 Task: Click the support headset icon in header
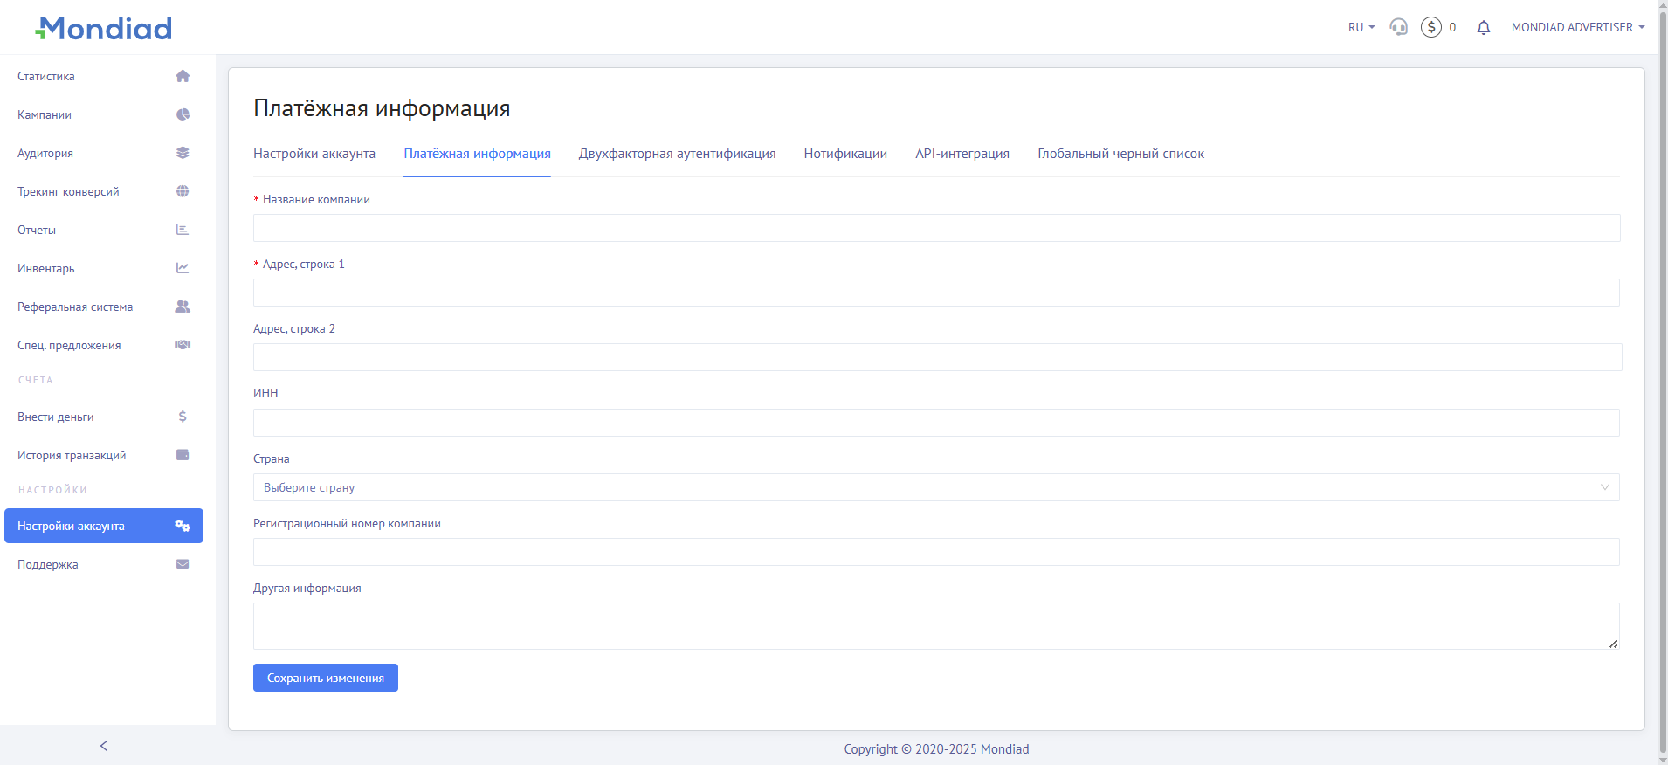(x=1398, y=27)
